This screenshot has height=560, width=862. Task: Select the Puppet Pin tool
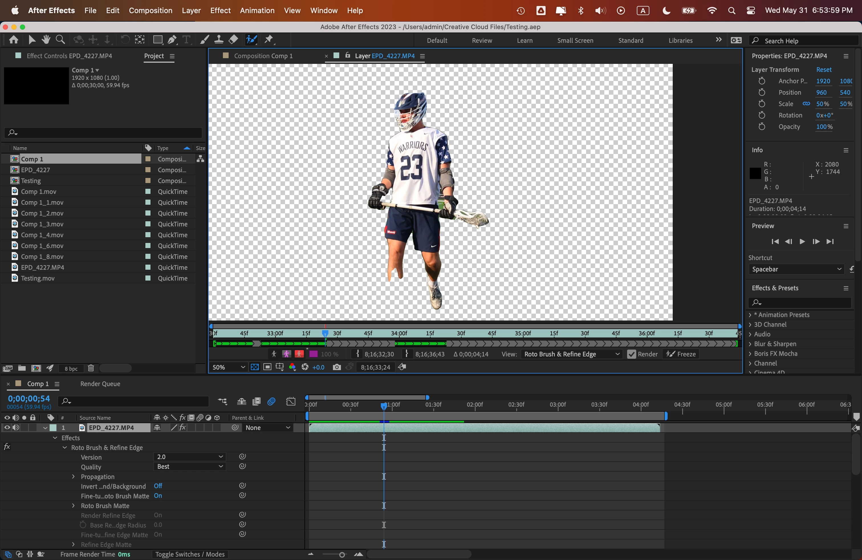tap(269, 39)
